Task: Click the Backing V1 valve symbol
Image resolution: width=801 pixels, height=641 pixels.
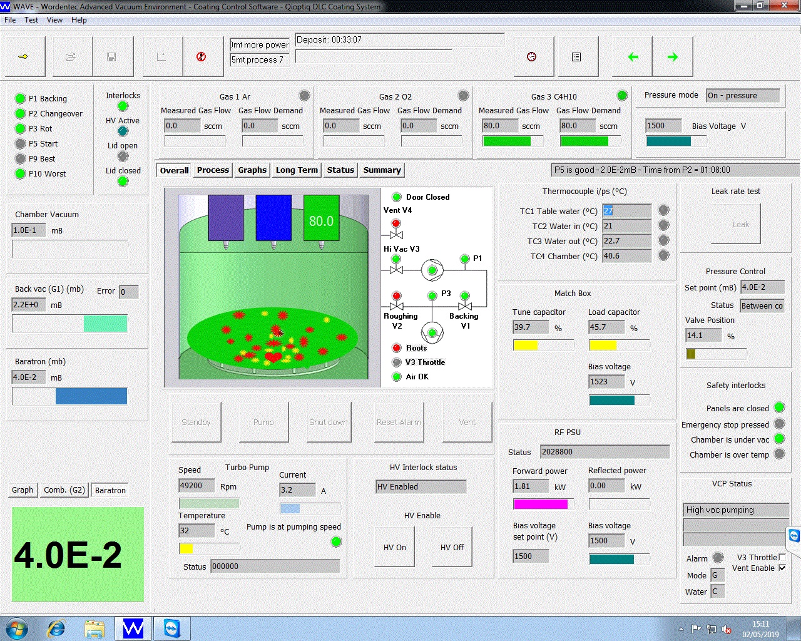Action: click(465, 306)
